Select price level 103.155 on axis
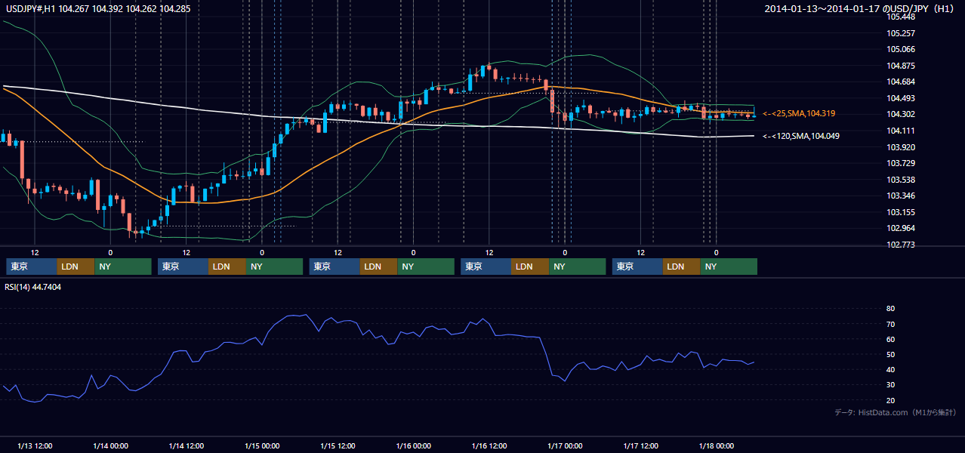Screen dimensions: 965x453 [899, 212]
